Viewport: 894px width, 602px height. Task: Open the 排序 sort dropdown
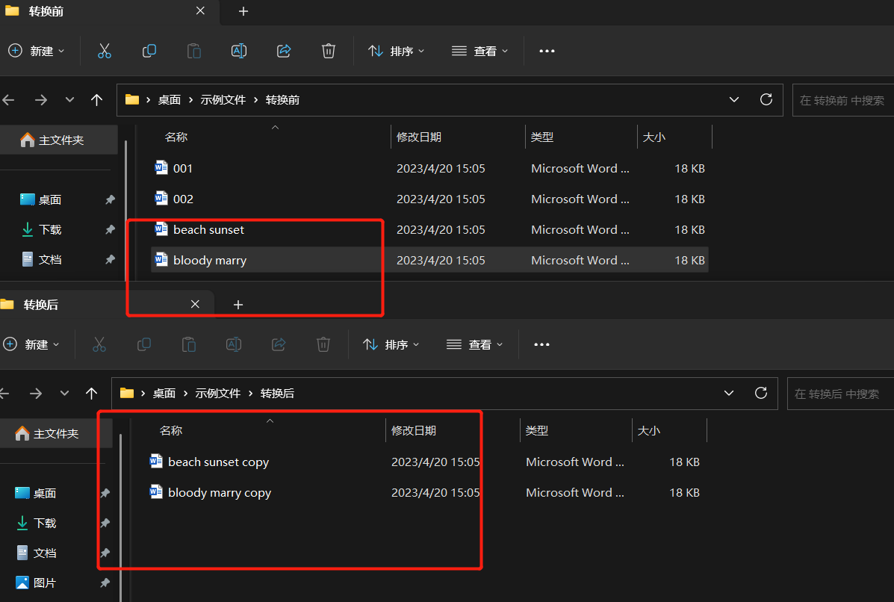(x=397, y=51)
